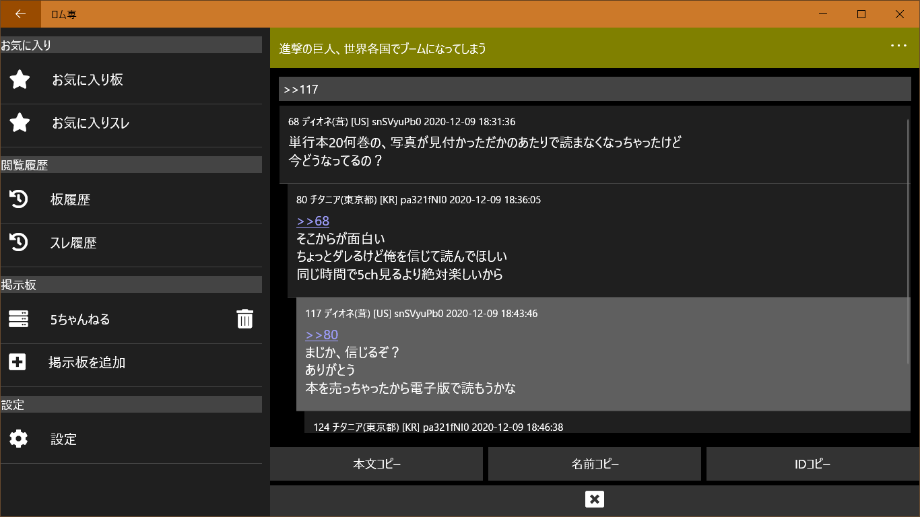The width and height of the screenshot is (920, 517).
Task: Click the back arrow in the title bar
Action: tap(20, 13)
